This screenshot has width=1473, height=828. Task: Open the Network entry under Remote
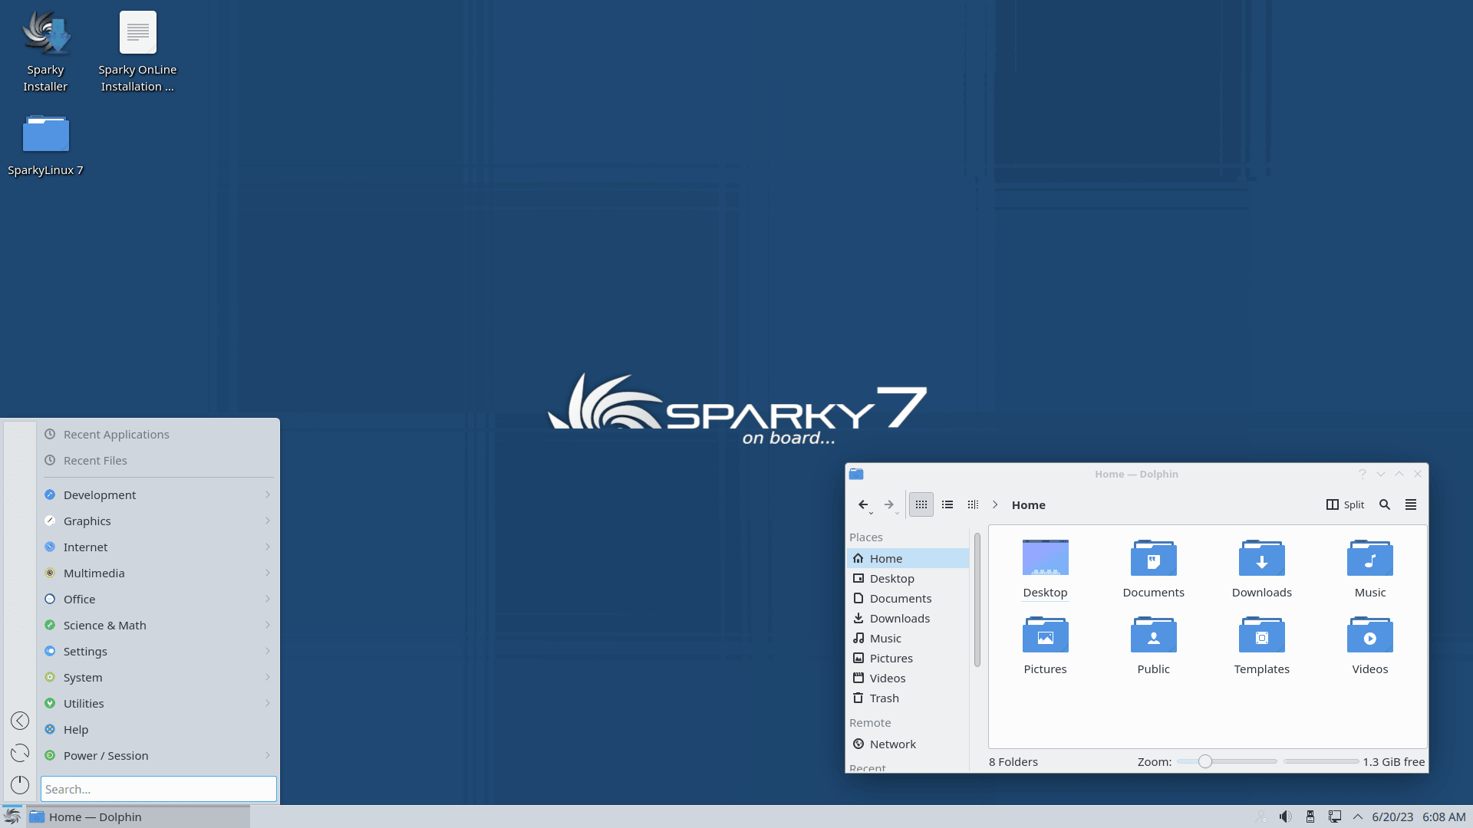pos(893,744)
